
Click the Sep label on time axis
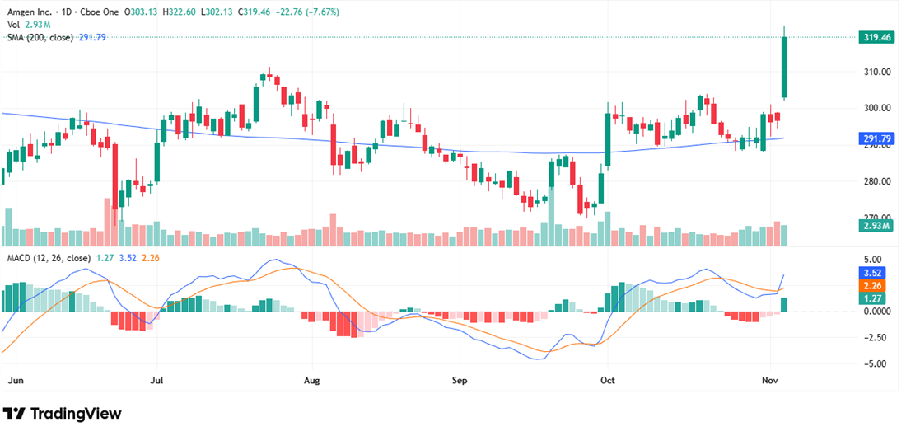click(460, 382)
